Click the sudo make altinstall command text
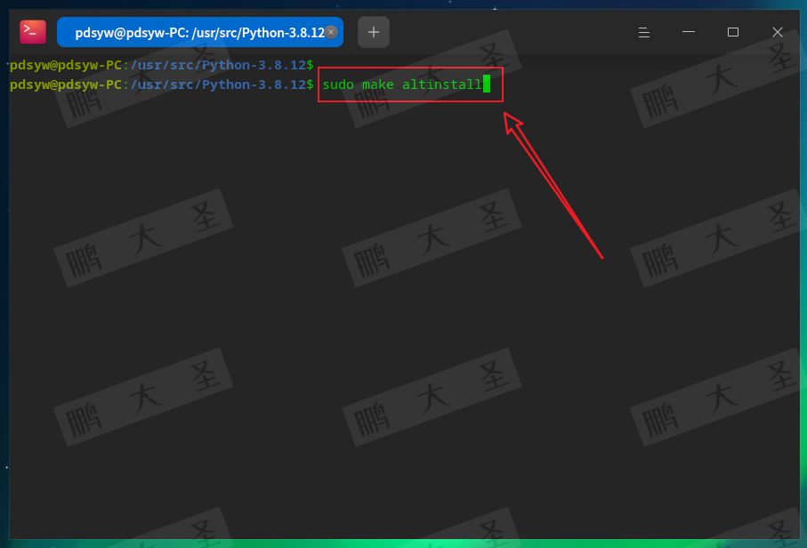807x548 pixels. (402, 85)
